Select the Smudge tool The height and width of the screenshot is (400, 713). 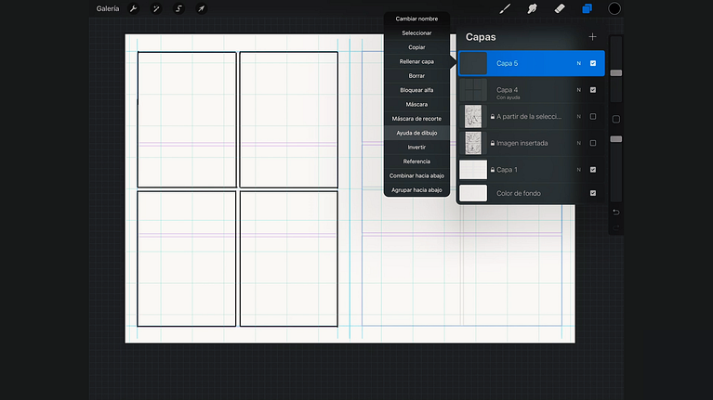click(x=533, y=9)
